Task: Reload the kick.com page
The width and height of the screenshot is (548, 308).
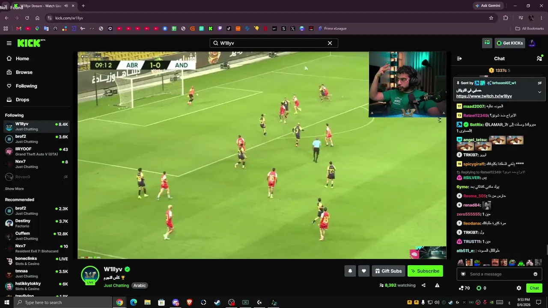Action: point(27,18)
